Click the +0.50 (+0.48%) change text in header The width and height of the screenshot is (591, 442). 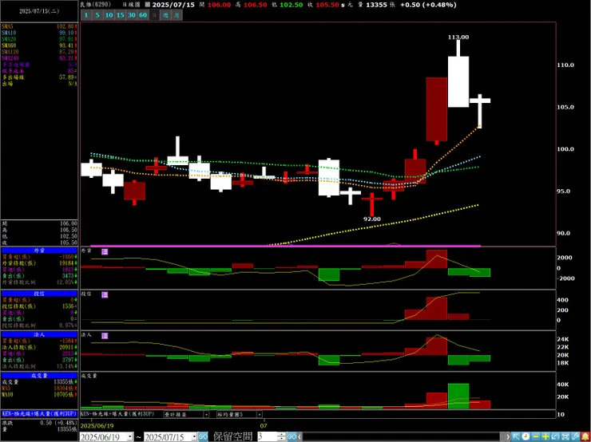click(x=428, y=5)
